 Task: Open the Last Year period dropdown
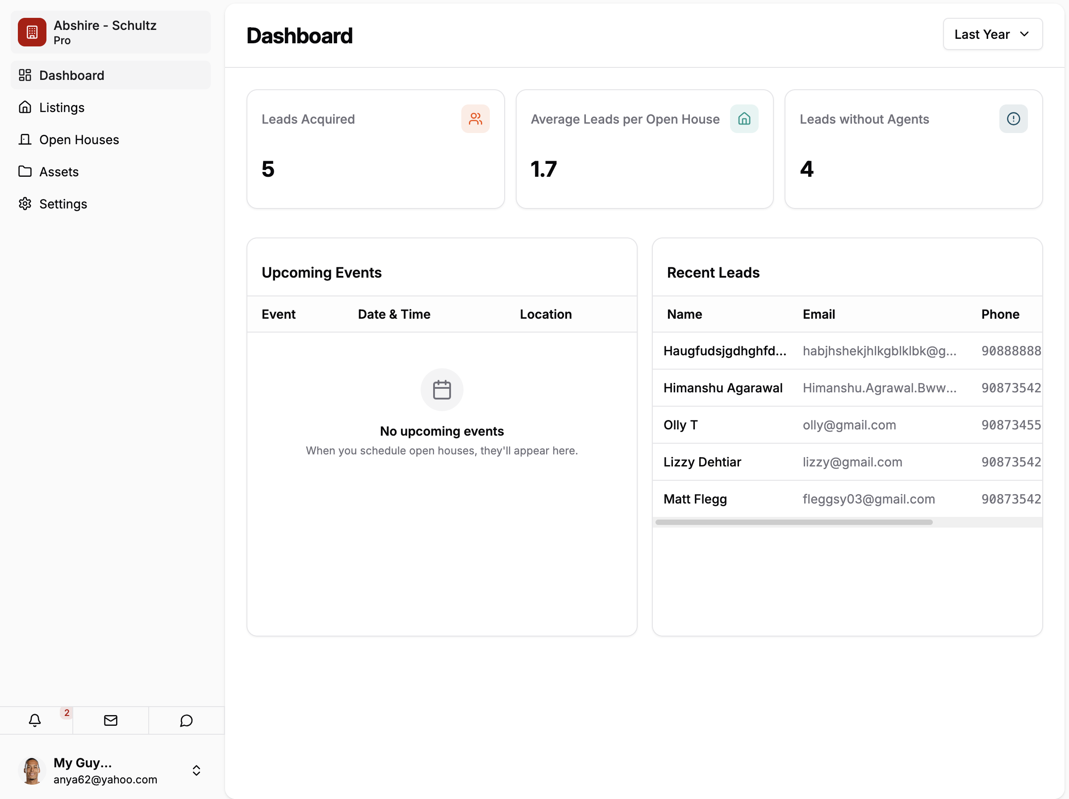click(x=992, y=34)
